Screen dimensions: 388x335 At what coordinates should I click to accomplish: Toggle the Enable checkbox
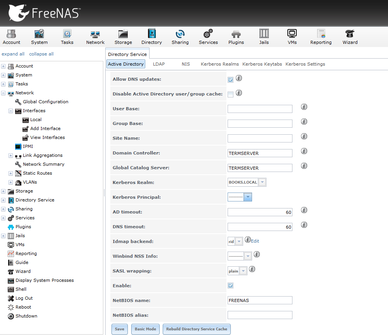coord(230,286)
